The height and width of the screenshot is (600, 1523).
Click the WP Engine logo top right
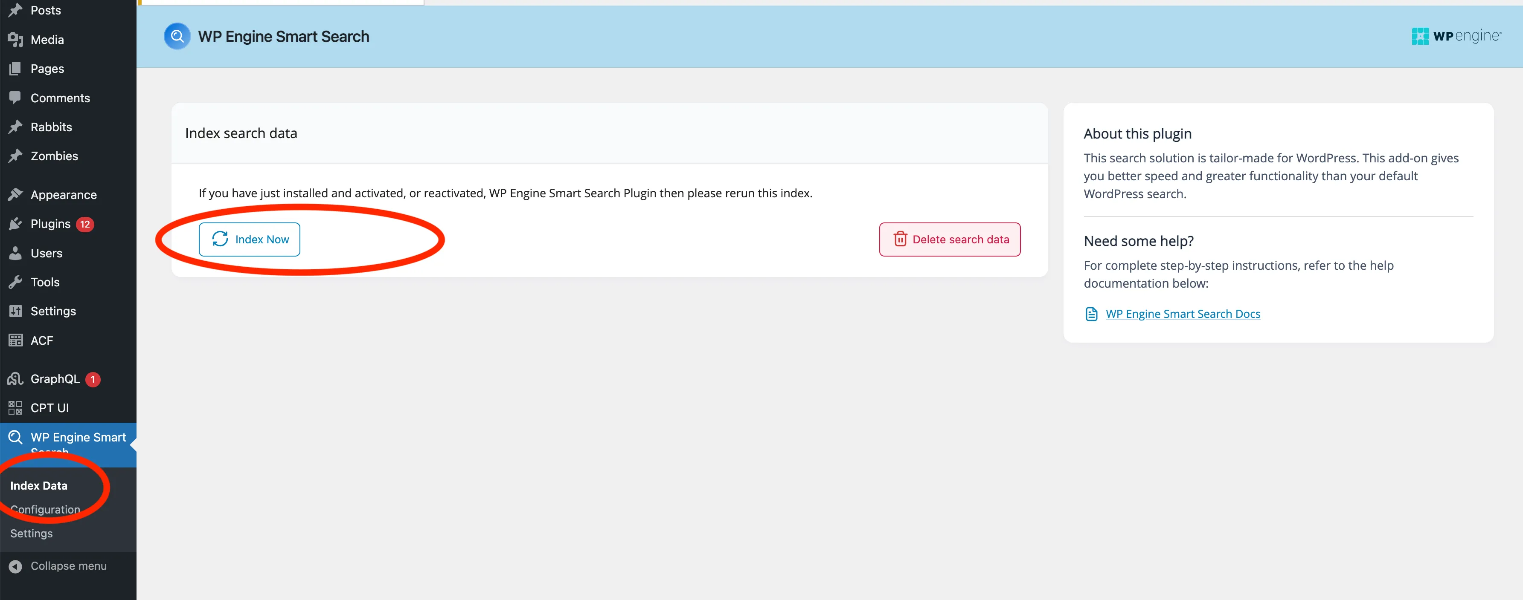[x=1456, y=36]
